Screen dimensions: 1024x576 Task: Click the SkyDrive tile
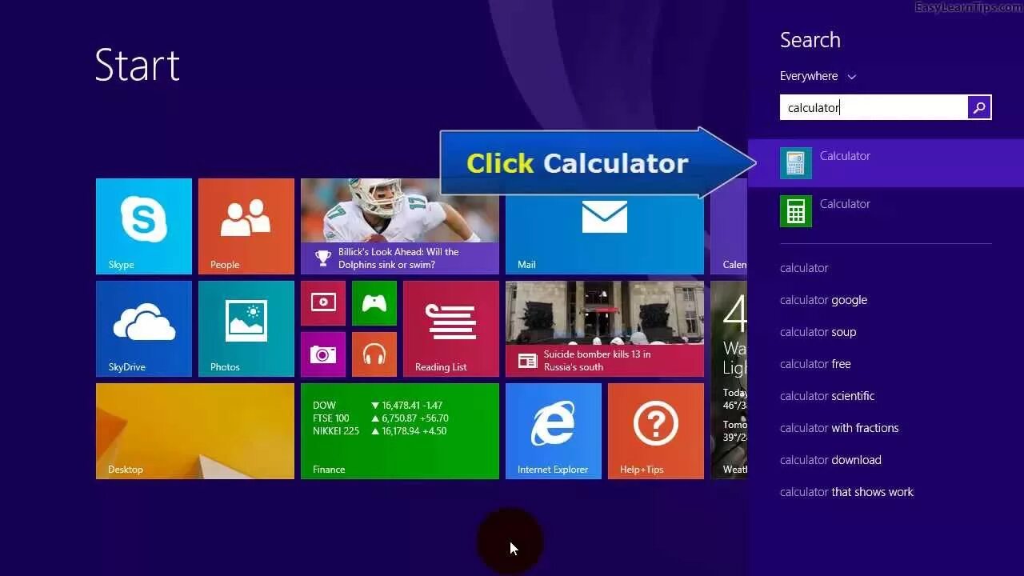[144, 328]
